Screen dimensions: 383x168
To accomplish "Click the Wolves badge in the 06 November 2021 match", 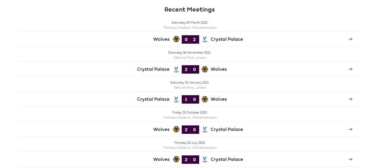I will click(205, 69).
